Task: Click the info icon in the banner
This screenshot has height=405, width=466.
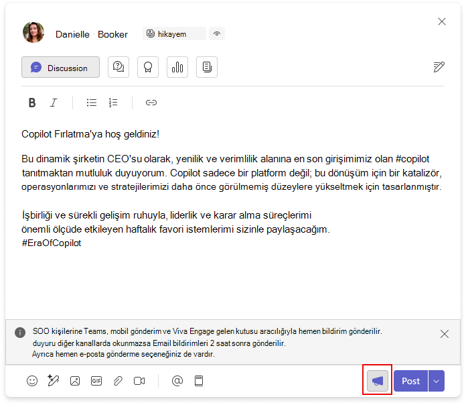Action: pos(20,332)
